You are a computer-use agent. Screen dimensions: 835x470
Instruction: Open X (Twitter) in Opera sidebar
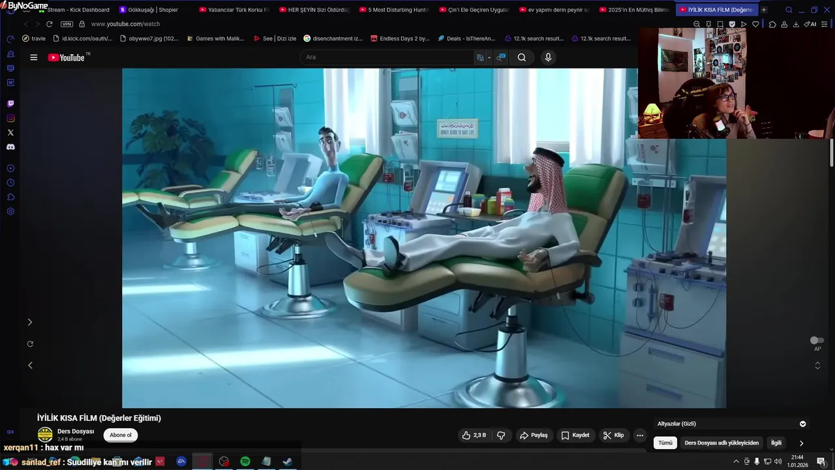(x=10, y=133)
